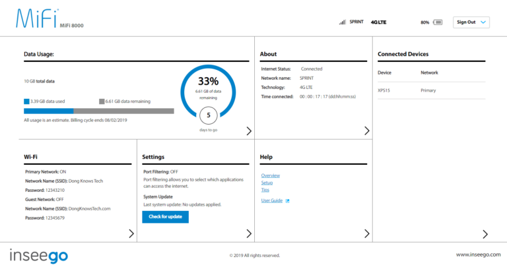Image resolution: width=507 pixels, height=271 pixels.
Task: Expand the Wi-Fi panel arrow
Action: pos(131,233)
